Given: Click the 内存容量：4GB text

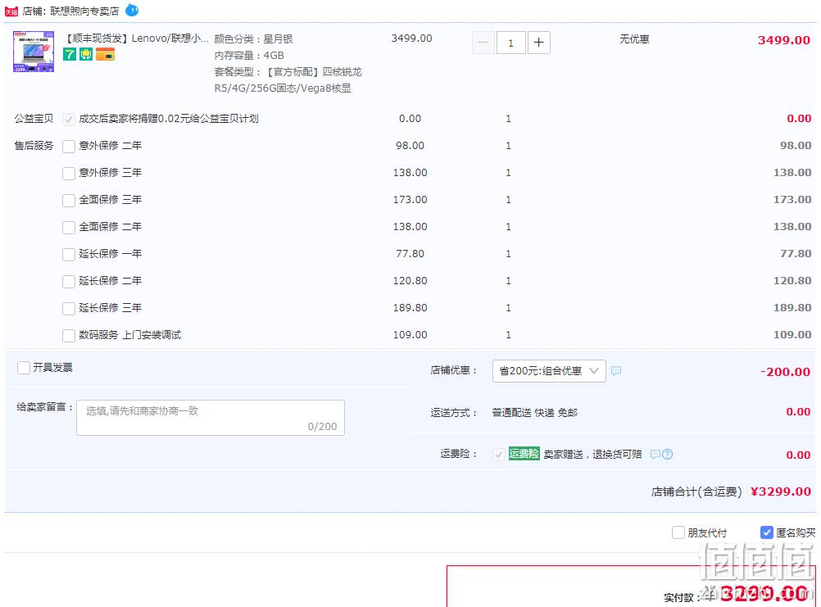Looking at the screenshot, I should point(249,56).
